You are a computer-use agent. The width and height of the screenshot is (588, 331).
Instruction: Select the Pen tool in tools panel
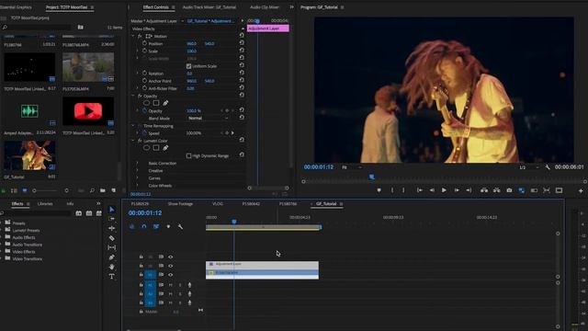[112, 257]
